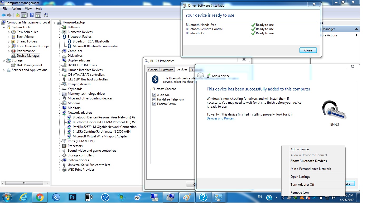Launch Google Chrome from the taskbar

[40, 197]
